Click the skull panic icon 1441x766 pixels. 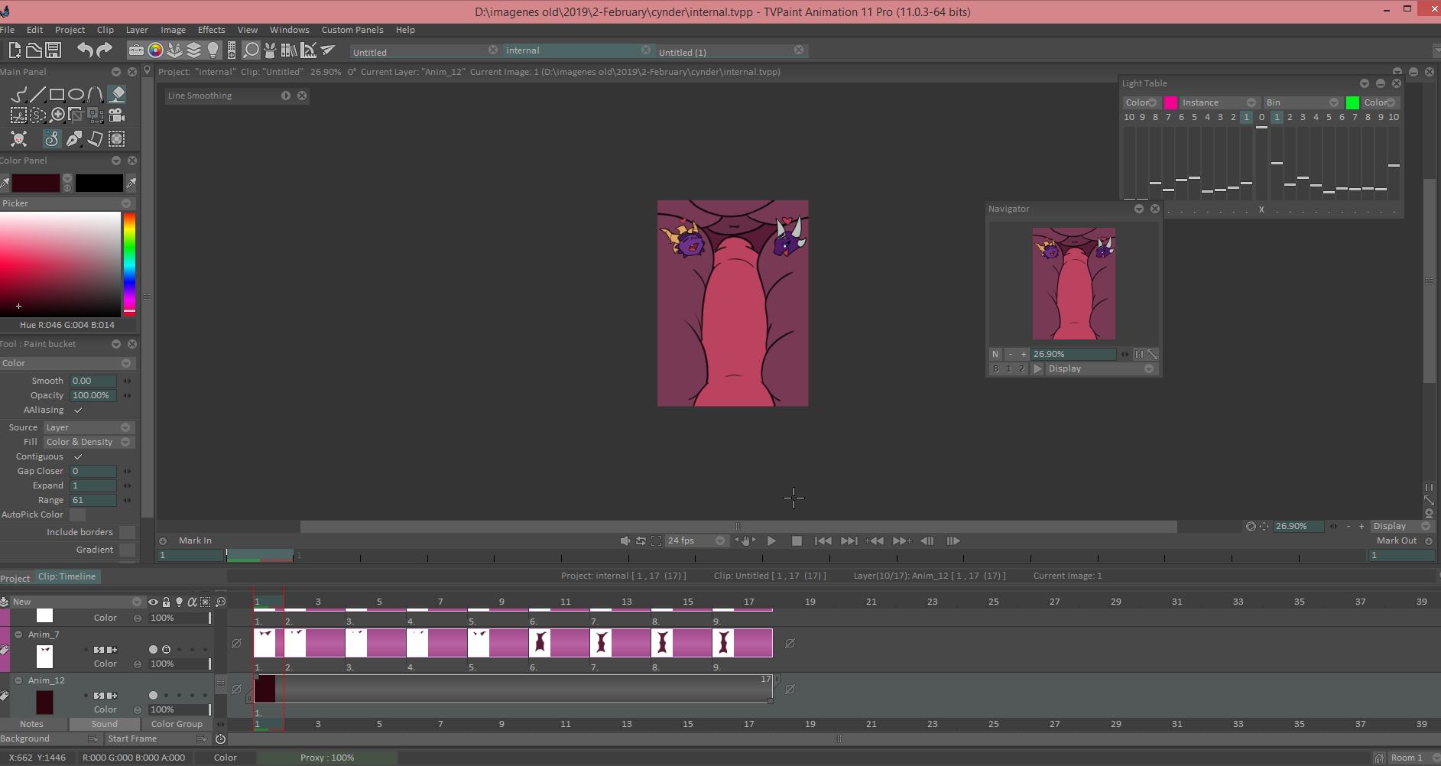click(18, 138)
